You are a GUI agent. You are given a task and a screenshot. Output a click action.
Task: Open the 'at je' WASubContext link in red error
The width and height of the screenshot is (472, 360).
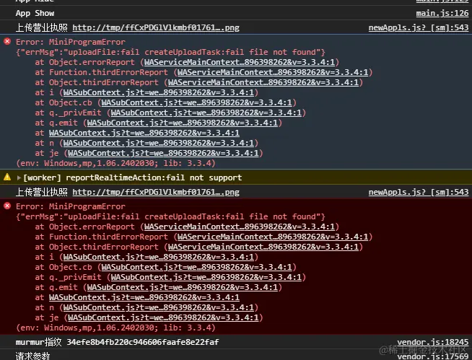pos(163,317)
